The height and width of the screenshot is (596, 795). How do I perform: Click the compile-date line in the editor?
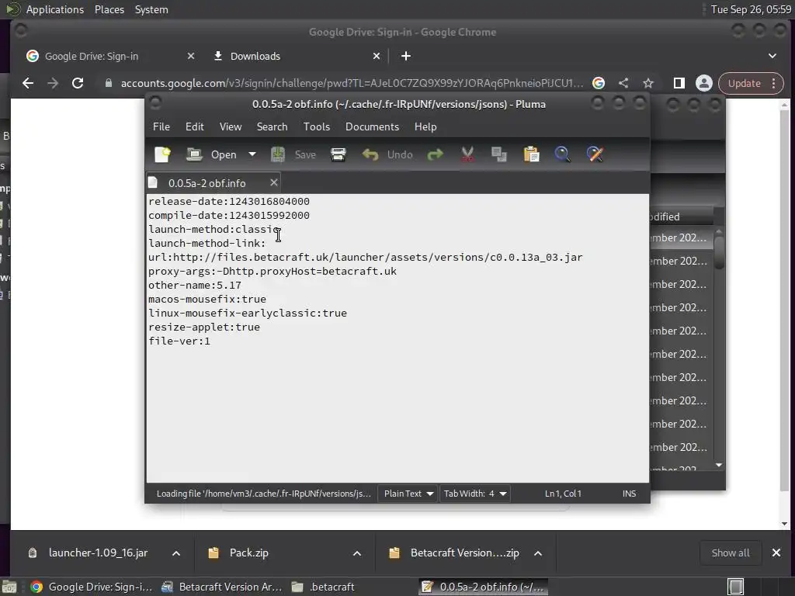(229, 216)
